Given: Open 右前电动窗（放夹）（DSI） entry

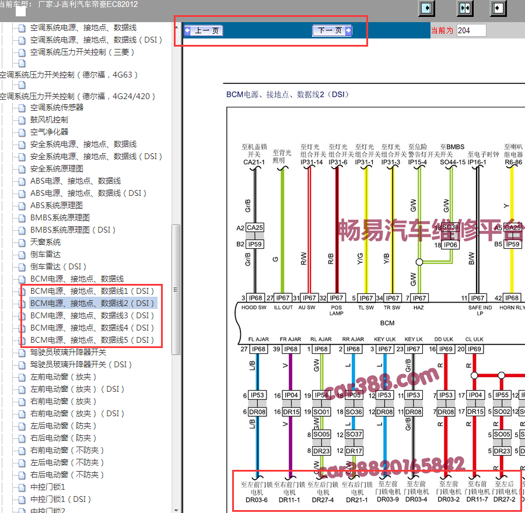Looking at the screenshot, I should click(x=78, y=414).
